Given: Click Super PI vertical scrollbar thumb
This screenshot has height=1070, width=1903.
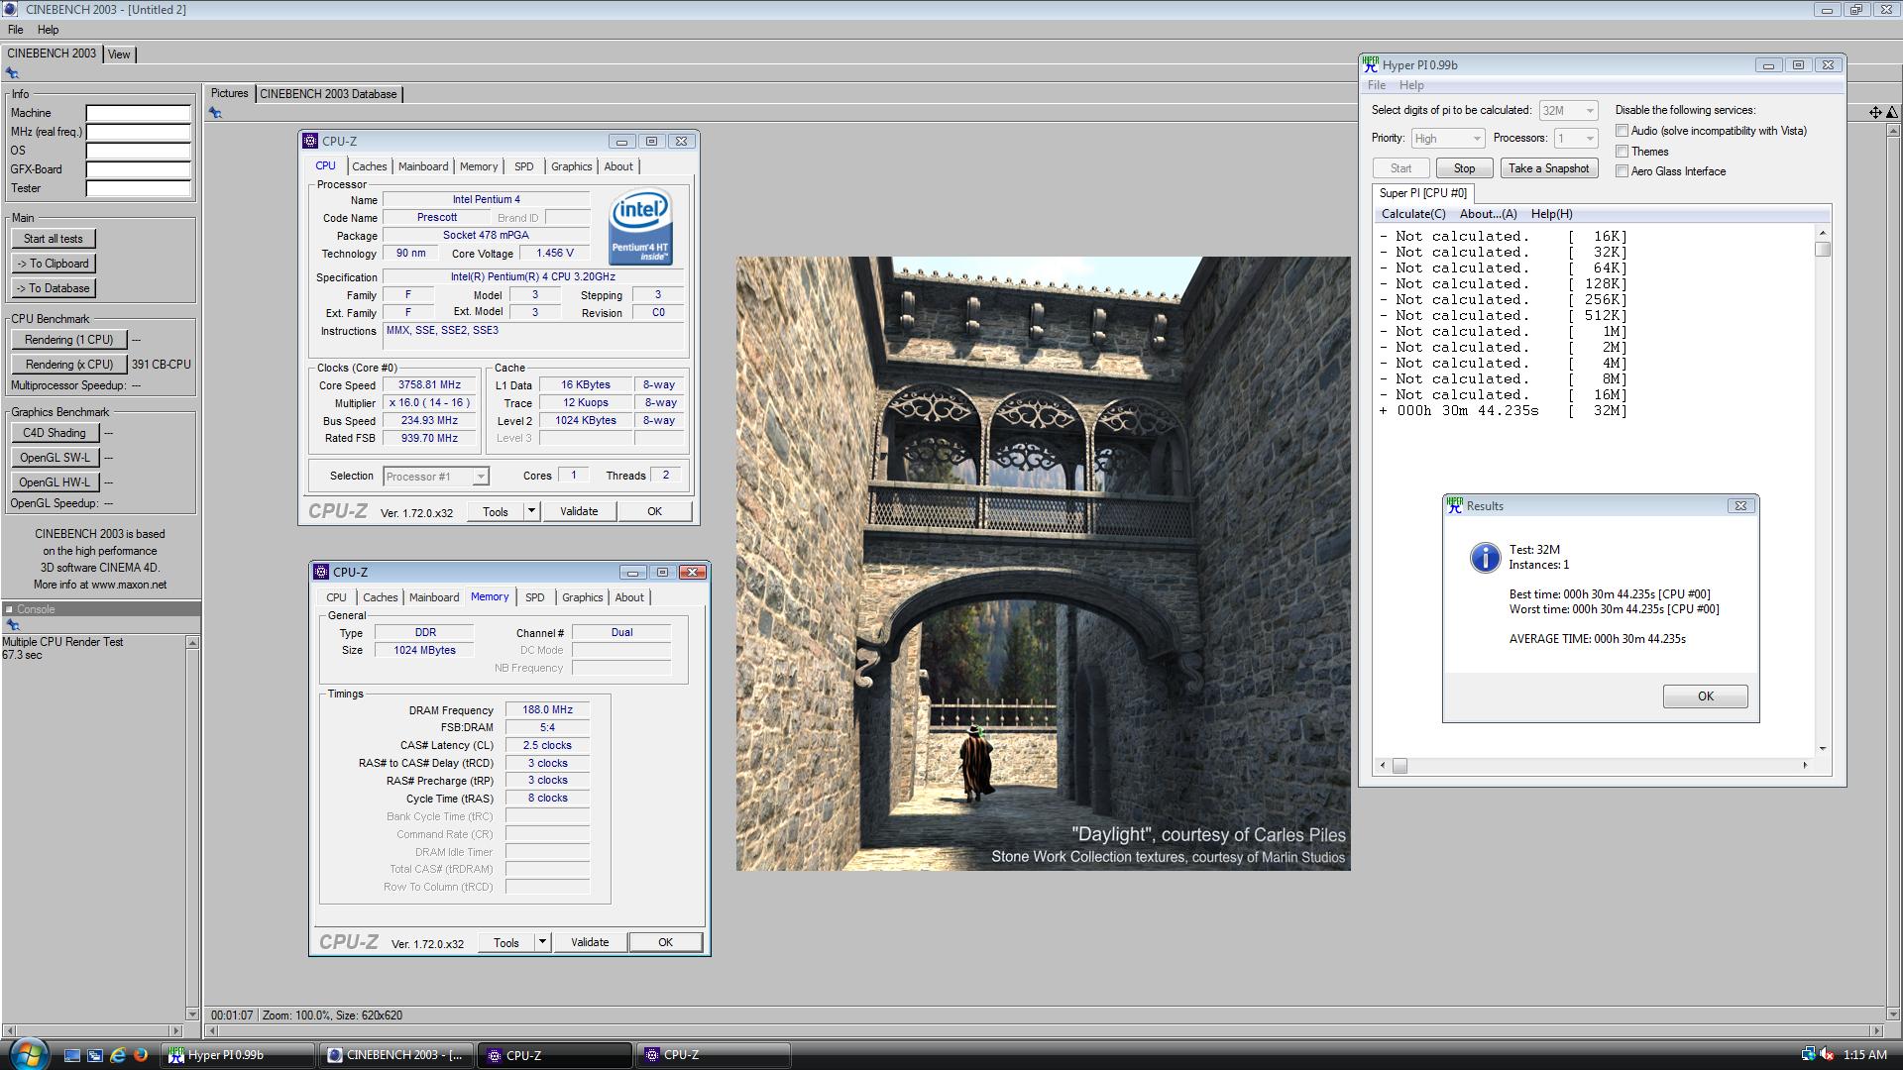Looking at the screenshot, I should point(1823,250).
